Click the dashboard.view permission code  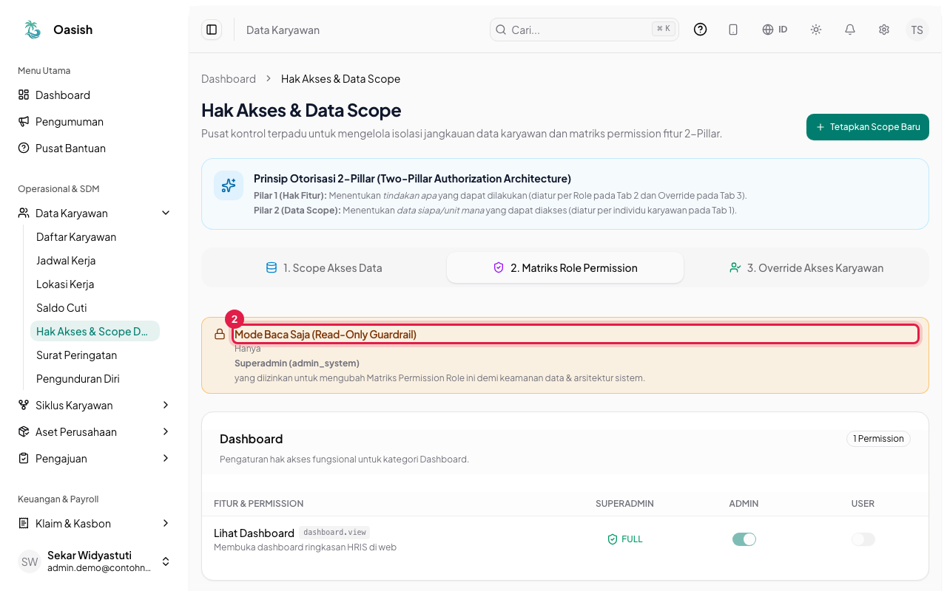334,533
